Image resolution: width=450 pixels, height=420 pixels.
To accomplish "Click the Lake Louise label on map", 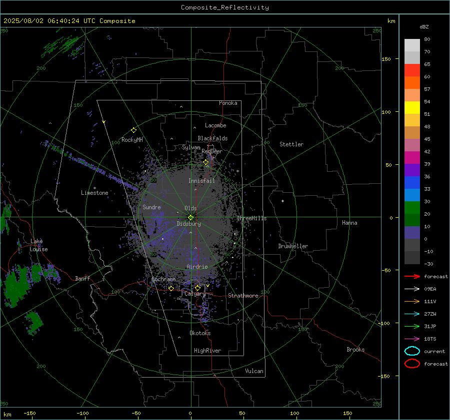I will tap(38, 245).
